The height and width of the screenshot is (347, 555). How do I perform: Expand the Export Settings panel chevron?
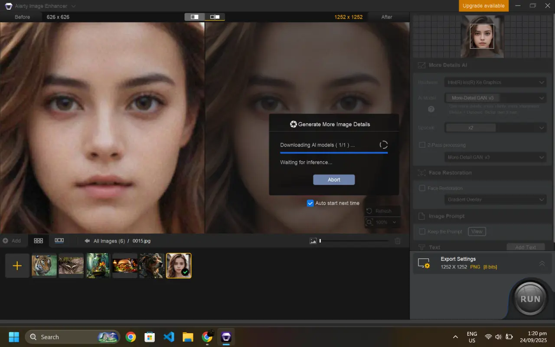[542, 263]
